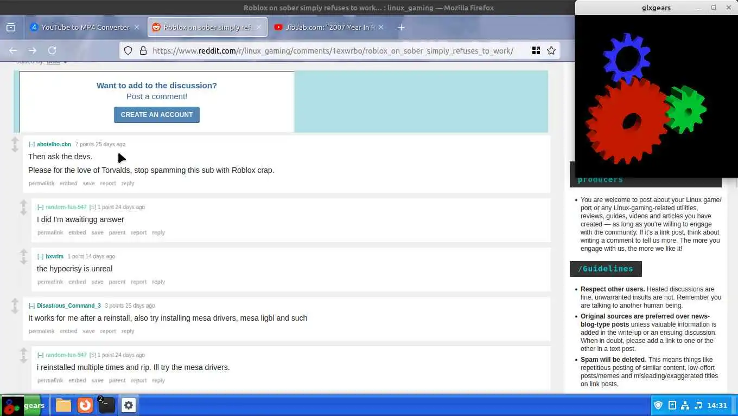The image size is (738, 416).
Task: Open permalink of hxvrlm's comment
Action: click(50, 282)
